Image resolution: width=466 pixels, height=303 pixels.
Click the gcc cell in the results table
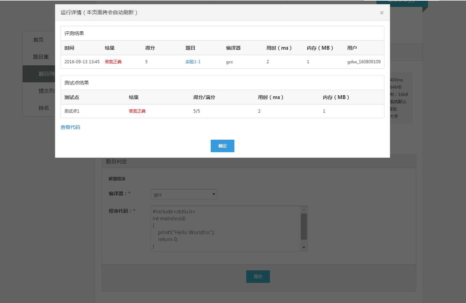coord(230,62)
